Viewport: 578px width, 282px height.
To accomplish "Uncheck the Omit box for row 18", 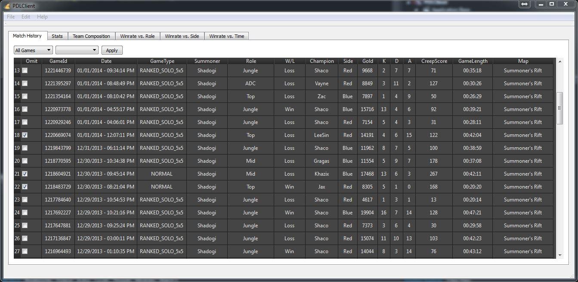I will 25,135.
